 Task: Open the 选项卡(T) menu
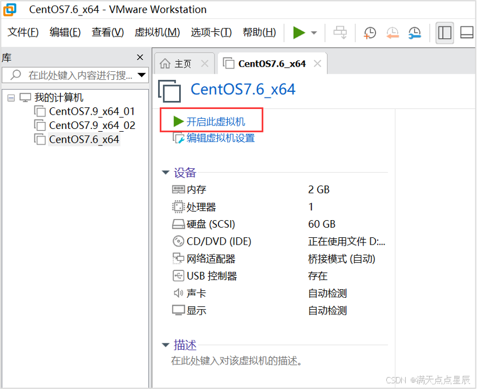tap(212, 32)
